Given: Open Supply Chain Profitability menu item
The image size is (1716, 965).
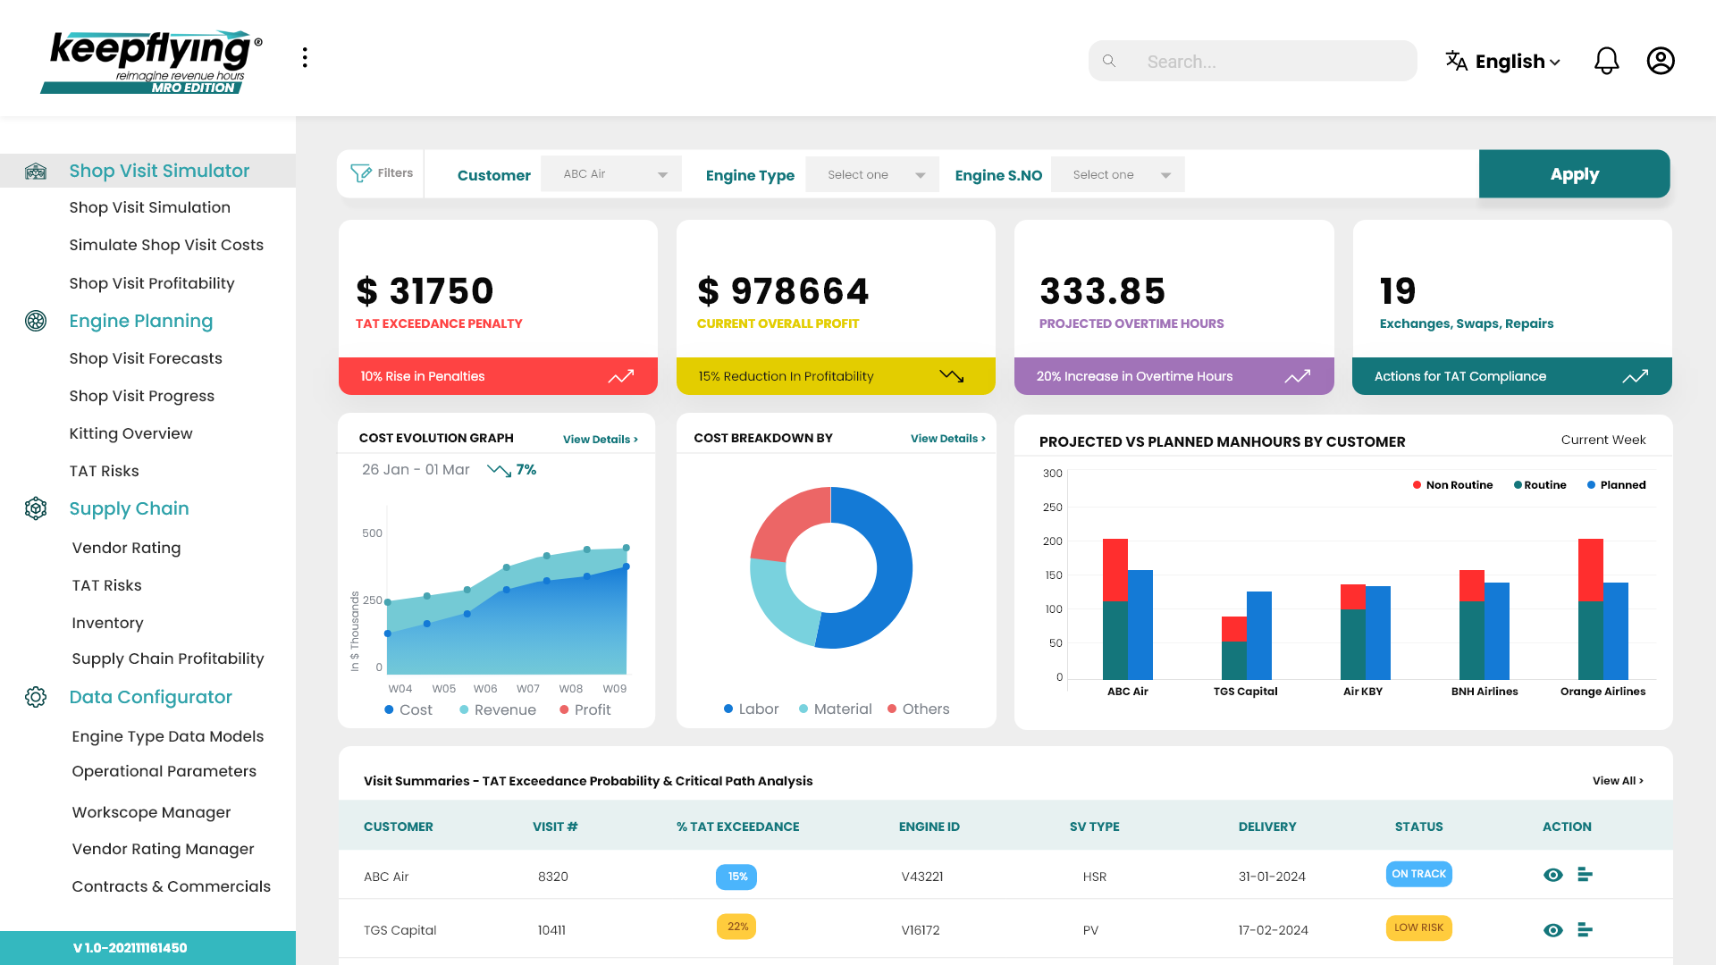Looking at the screenshot, I should 168,659.
